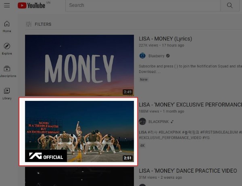
Task: Open 'MONEY' EXCLUSIVE PERFORMANCE video title
Action: (x=190, y=104)
